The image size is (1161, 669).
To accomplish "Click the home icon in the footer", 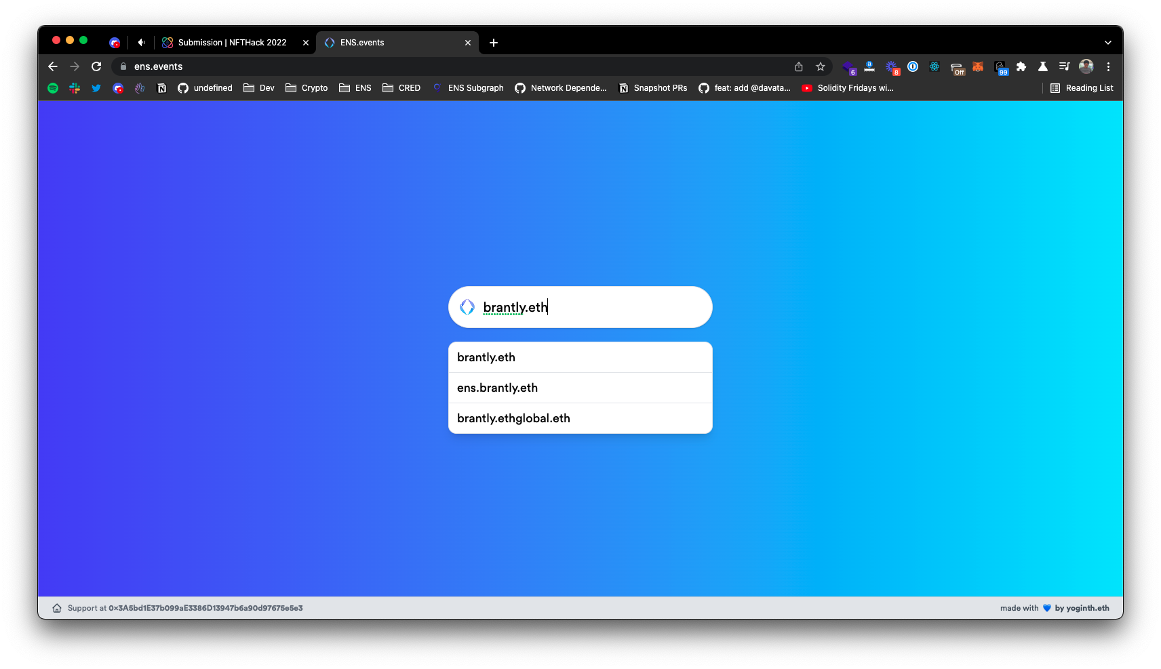I will (57, 608).
